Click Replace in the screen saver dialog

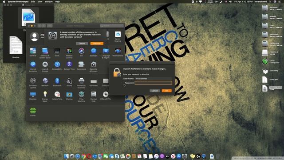97,44
